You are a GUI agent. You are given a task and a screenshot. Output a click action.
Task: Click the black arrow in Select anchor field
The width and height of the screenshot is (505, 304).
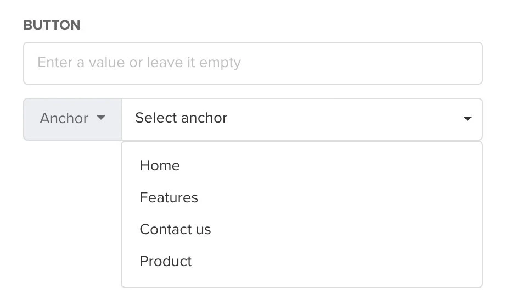468,119
